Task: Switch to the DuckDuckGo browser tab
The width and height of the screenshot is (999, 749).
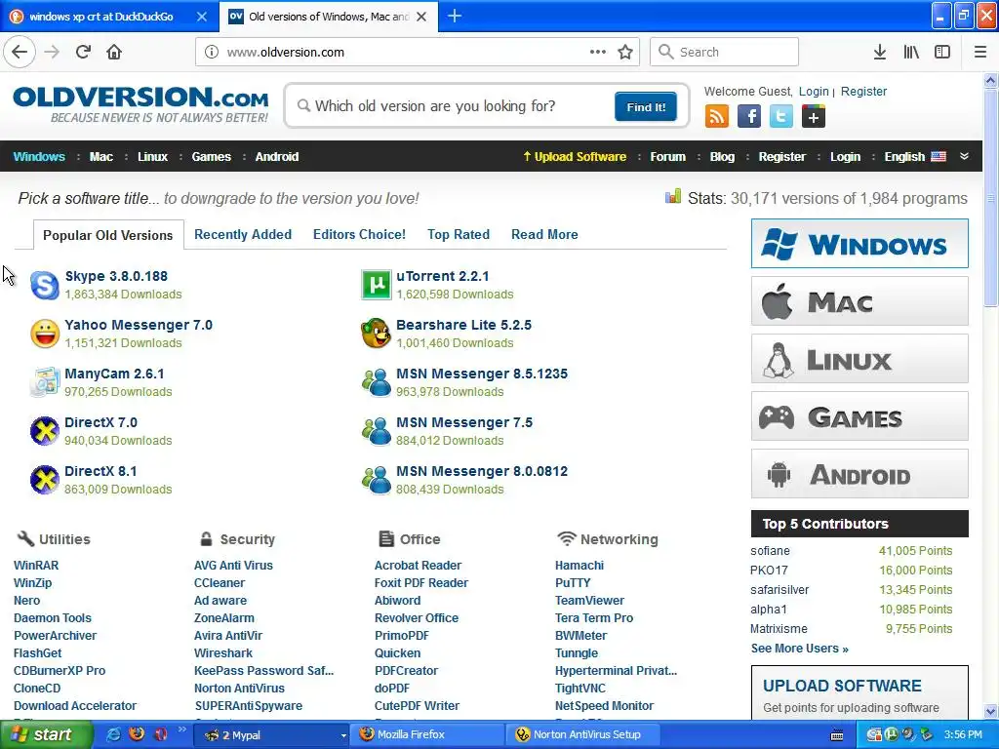Action: [101, 17]
